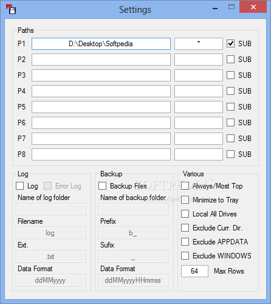Check Minimize to Tray
The height and width of the screenshot is (304, 271).
(x=185, y=200)
